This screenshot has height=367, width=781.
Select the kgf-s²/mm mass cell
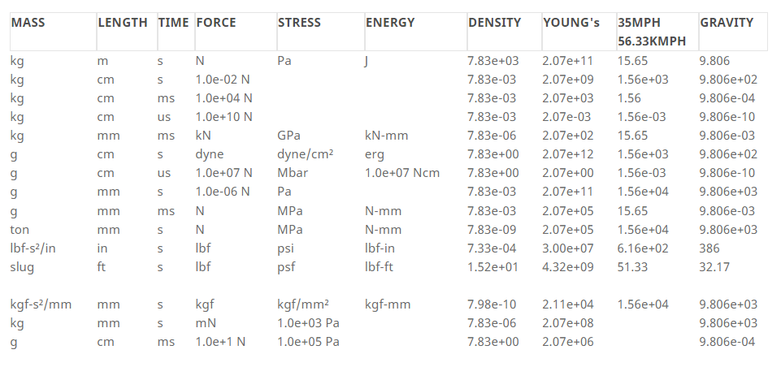click(x=41, y=304)
